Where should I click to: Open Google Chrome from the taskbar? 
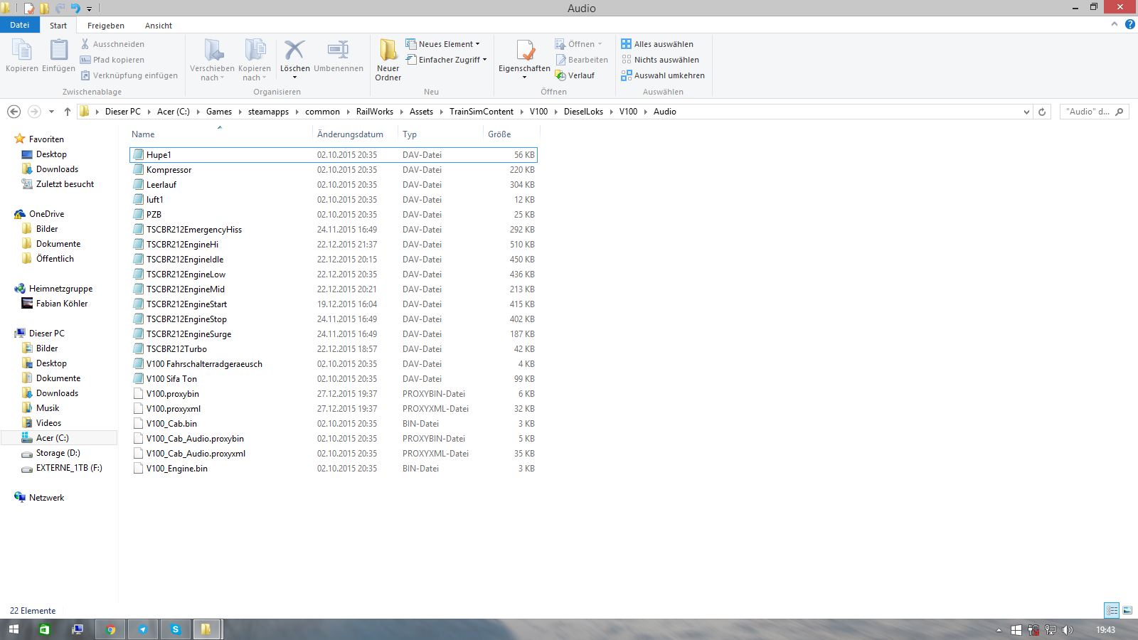(110, 629)
